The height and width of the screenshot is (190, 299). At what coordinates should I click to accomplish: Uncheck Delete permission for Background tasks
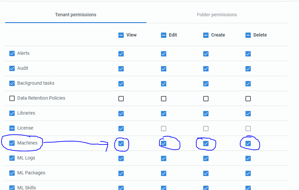tap(248, 84)
